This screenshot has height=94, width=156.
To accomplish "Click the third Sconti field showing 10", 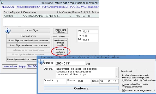I will tap(116, 81).
